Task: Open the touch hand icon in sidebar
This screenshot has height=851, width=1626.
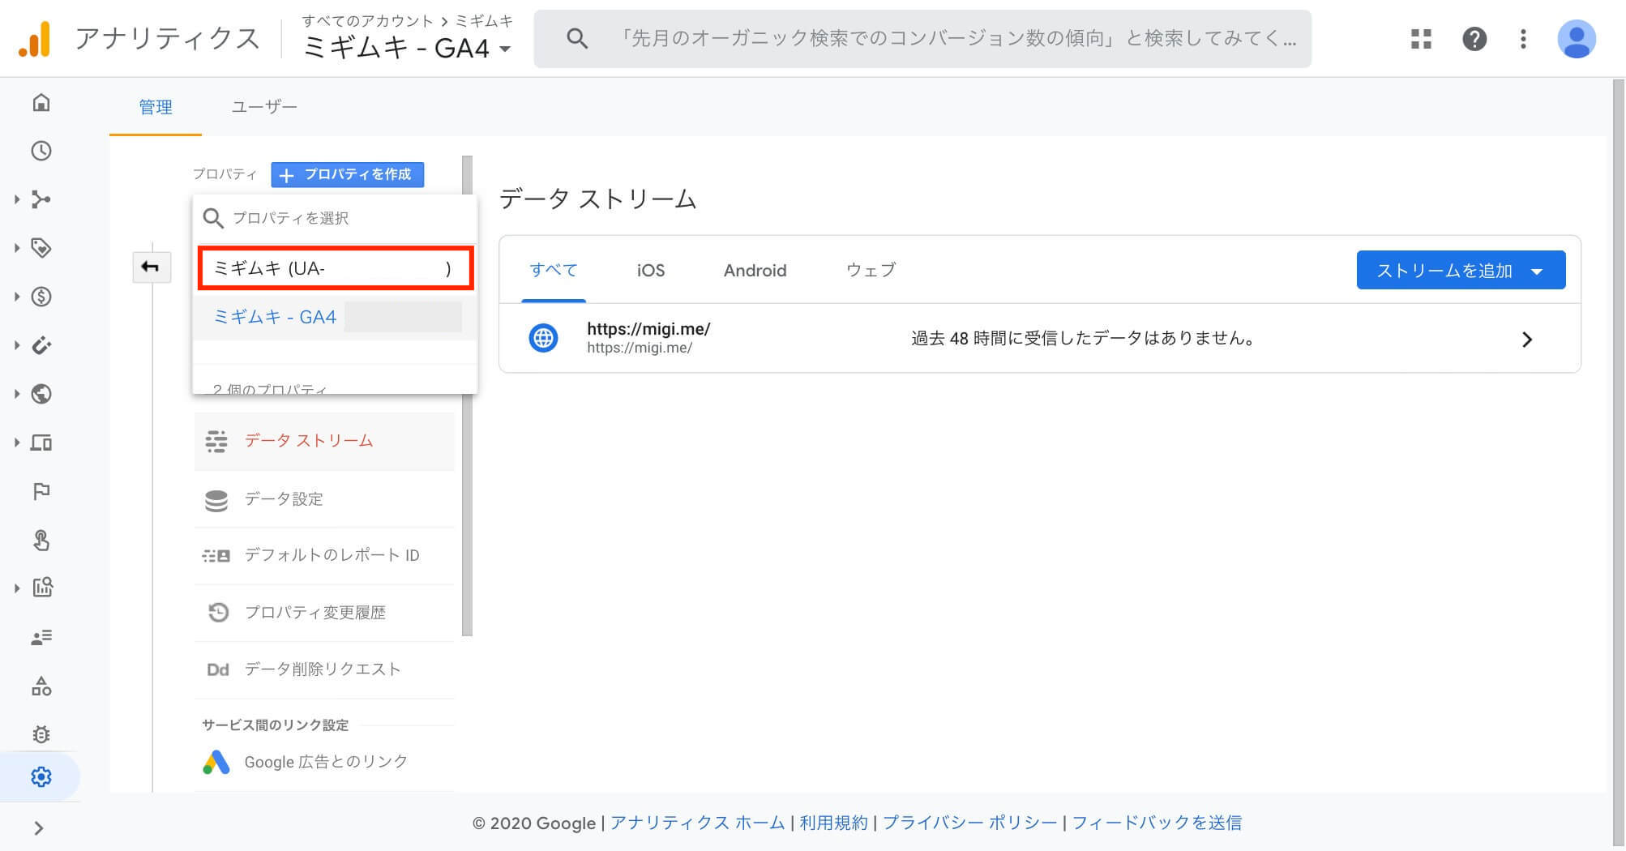Action: coord(41,540)
